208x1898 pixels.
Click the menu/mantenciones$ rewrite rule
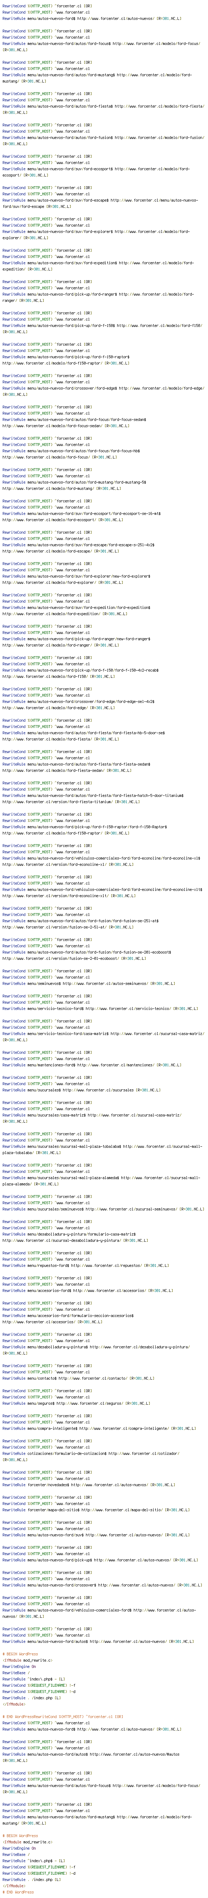point(88,1065)
